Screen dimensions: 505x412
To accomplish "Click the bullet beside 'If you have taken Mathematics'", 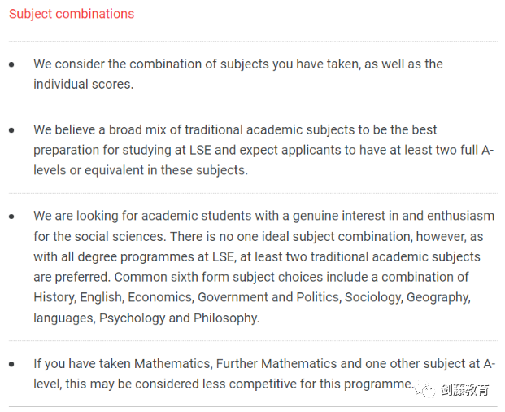I will (x=11, y=365).
